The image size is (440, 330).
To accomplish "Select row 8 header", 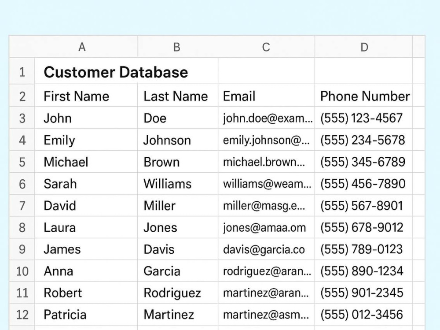I will point(22,227).
